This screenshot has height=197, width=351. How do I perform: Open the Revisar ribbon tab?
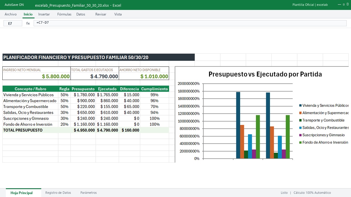101,14
